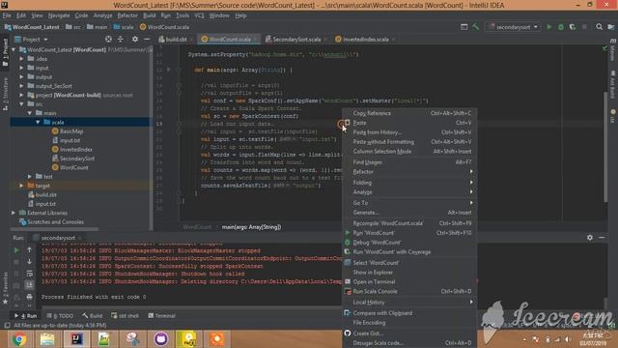Choose Find Usages in context menu

pyautogui.click(x=409, y=162)
